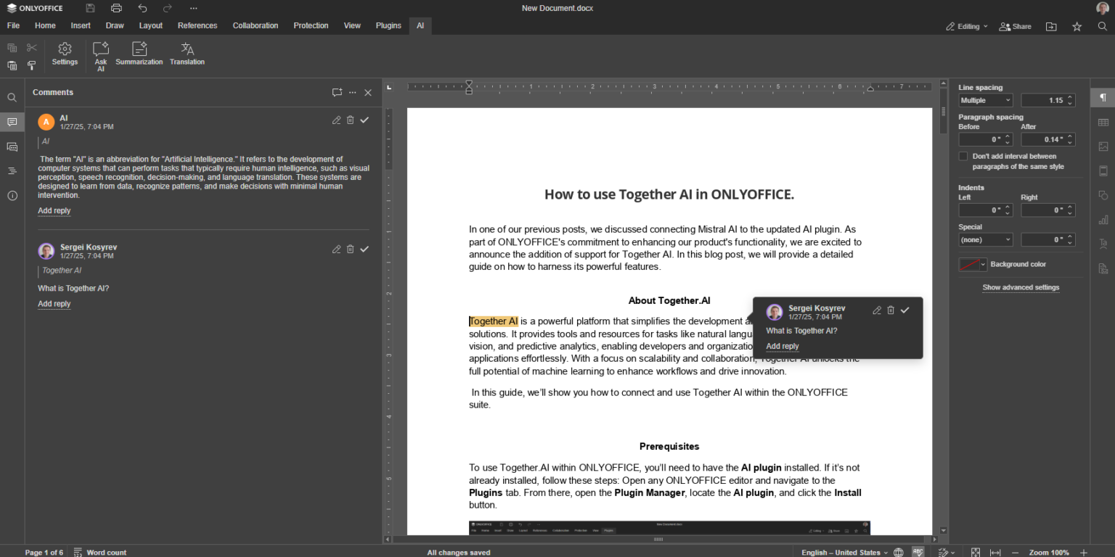The height and width of the screenshot is (557, 1115).
Task: Open the Comments panel more options
Action: click(x=353, y=93)
